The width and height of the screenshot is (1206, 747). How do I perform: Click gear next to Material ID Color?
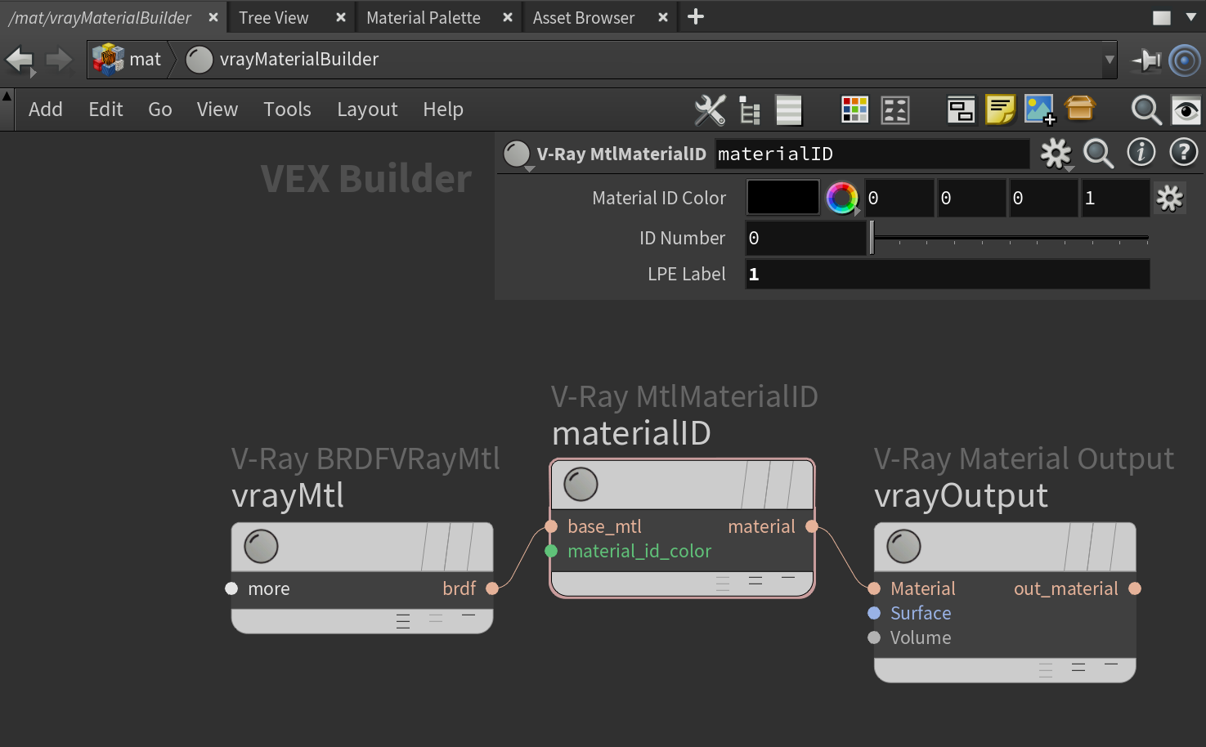pyautogui.click(x=1170, y=198)
